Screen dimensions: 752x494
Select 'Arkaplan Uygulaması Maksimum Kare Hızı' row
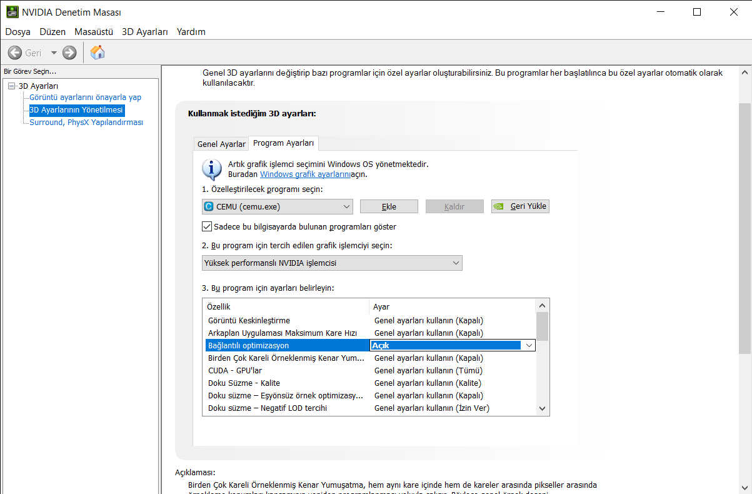(371, 333)
